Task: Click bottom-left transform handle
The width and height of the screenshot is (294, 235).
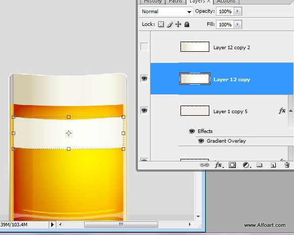Action: pos(13,149)
